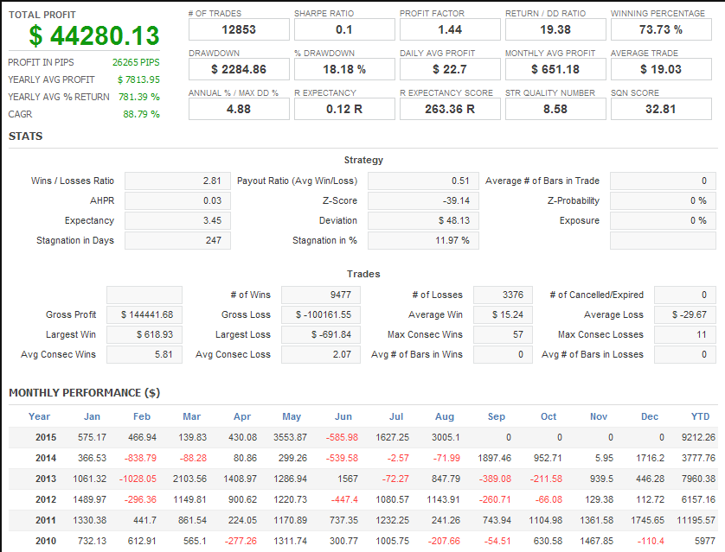Select the AHPR field 0.03

coord(177,200)
